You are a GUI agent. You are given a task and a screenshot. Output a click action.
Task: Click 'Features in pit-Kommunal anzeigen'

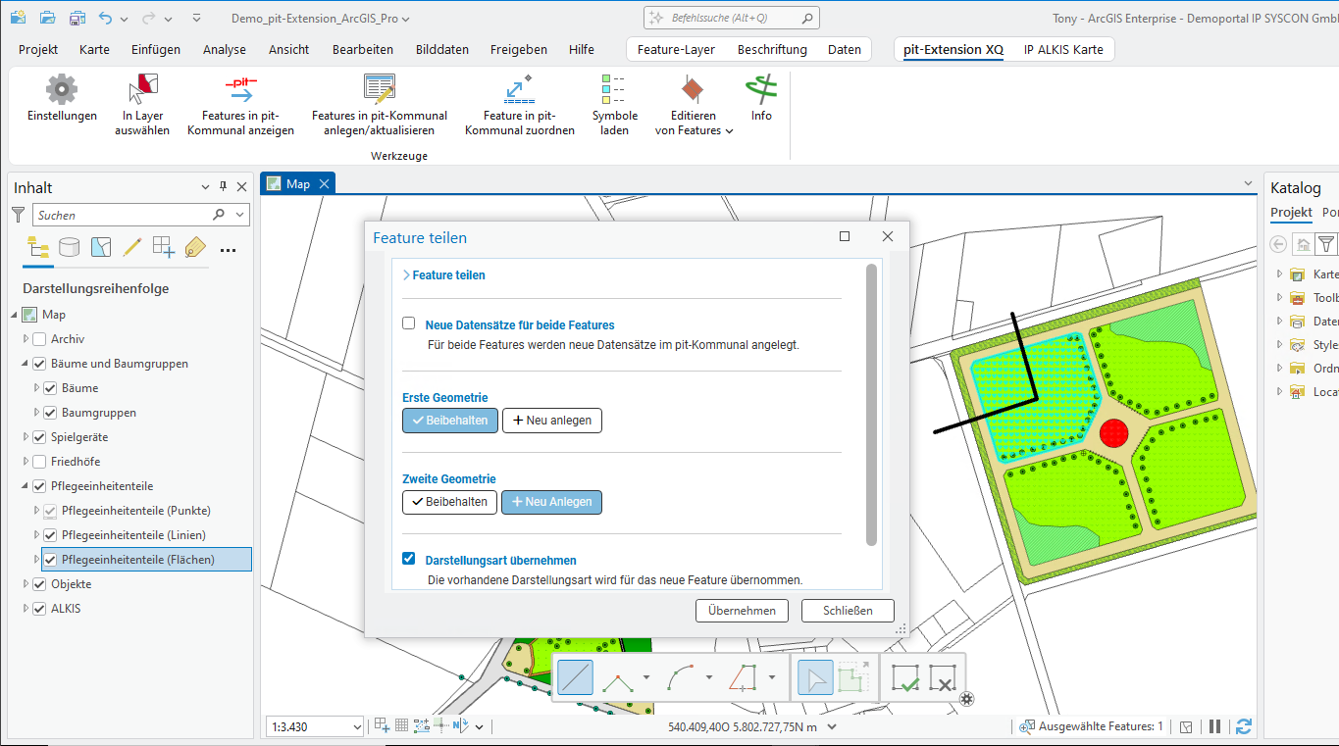click(240, 101)
